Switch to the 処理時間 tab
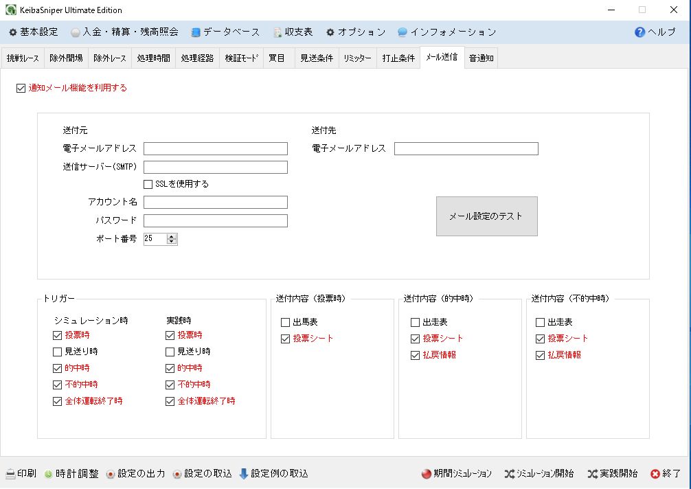 pos(153,58)
